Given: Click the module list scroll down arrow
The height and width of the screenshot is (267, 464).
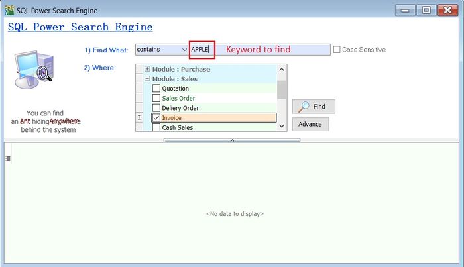Looking at the screenshot, I should click(282, 126).
